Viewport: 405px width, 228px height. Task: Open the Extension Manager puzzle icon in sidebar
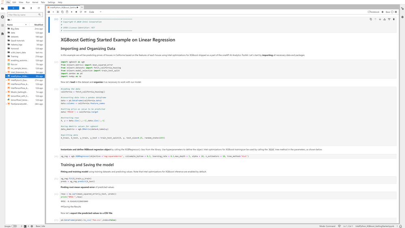2,34
